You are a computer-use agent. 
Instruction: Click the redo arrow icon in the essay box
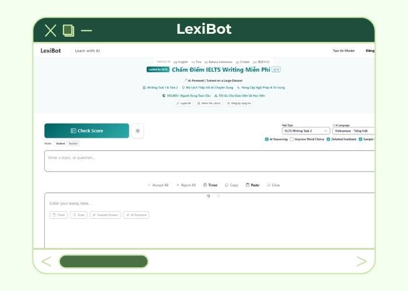click(x=219, y=196)
